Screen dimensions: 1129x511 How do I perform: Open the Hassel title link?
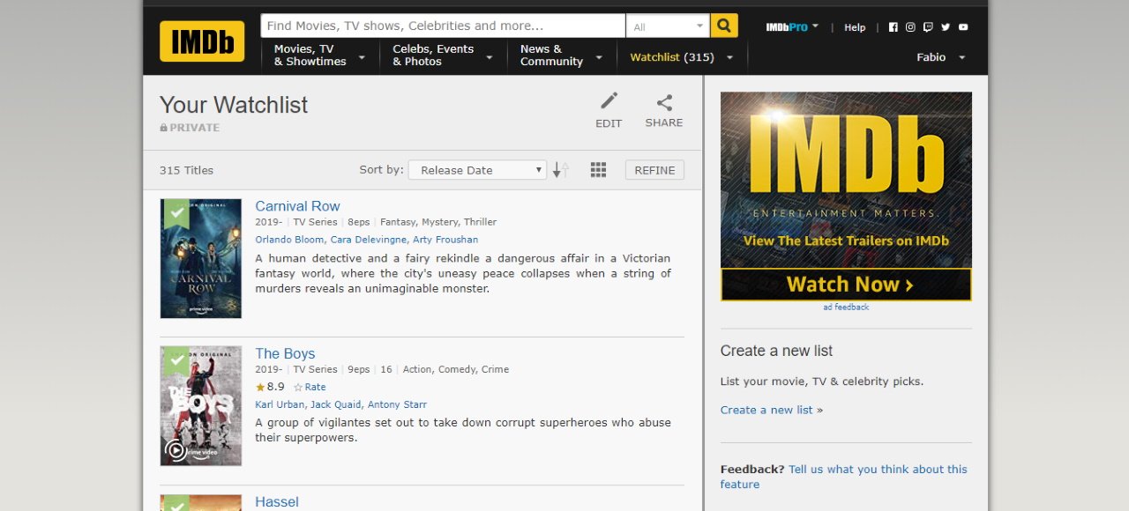[277, 501]
